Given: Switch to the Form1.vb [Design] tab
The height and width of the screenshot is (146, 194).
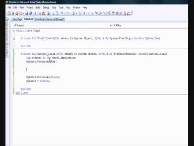Looking at the screenshot, I should 55,19.
